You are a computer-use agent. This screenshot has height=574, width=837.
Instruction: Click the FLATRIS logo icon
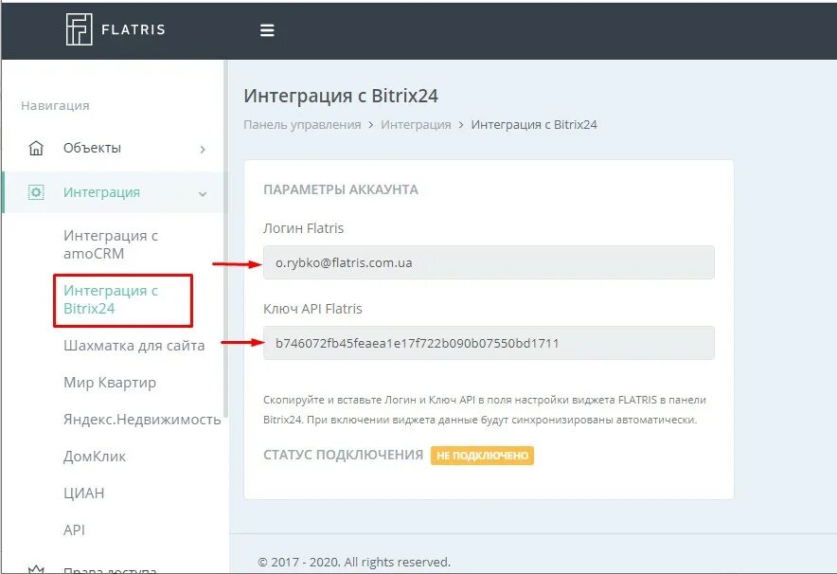pos(79,28)
